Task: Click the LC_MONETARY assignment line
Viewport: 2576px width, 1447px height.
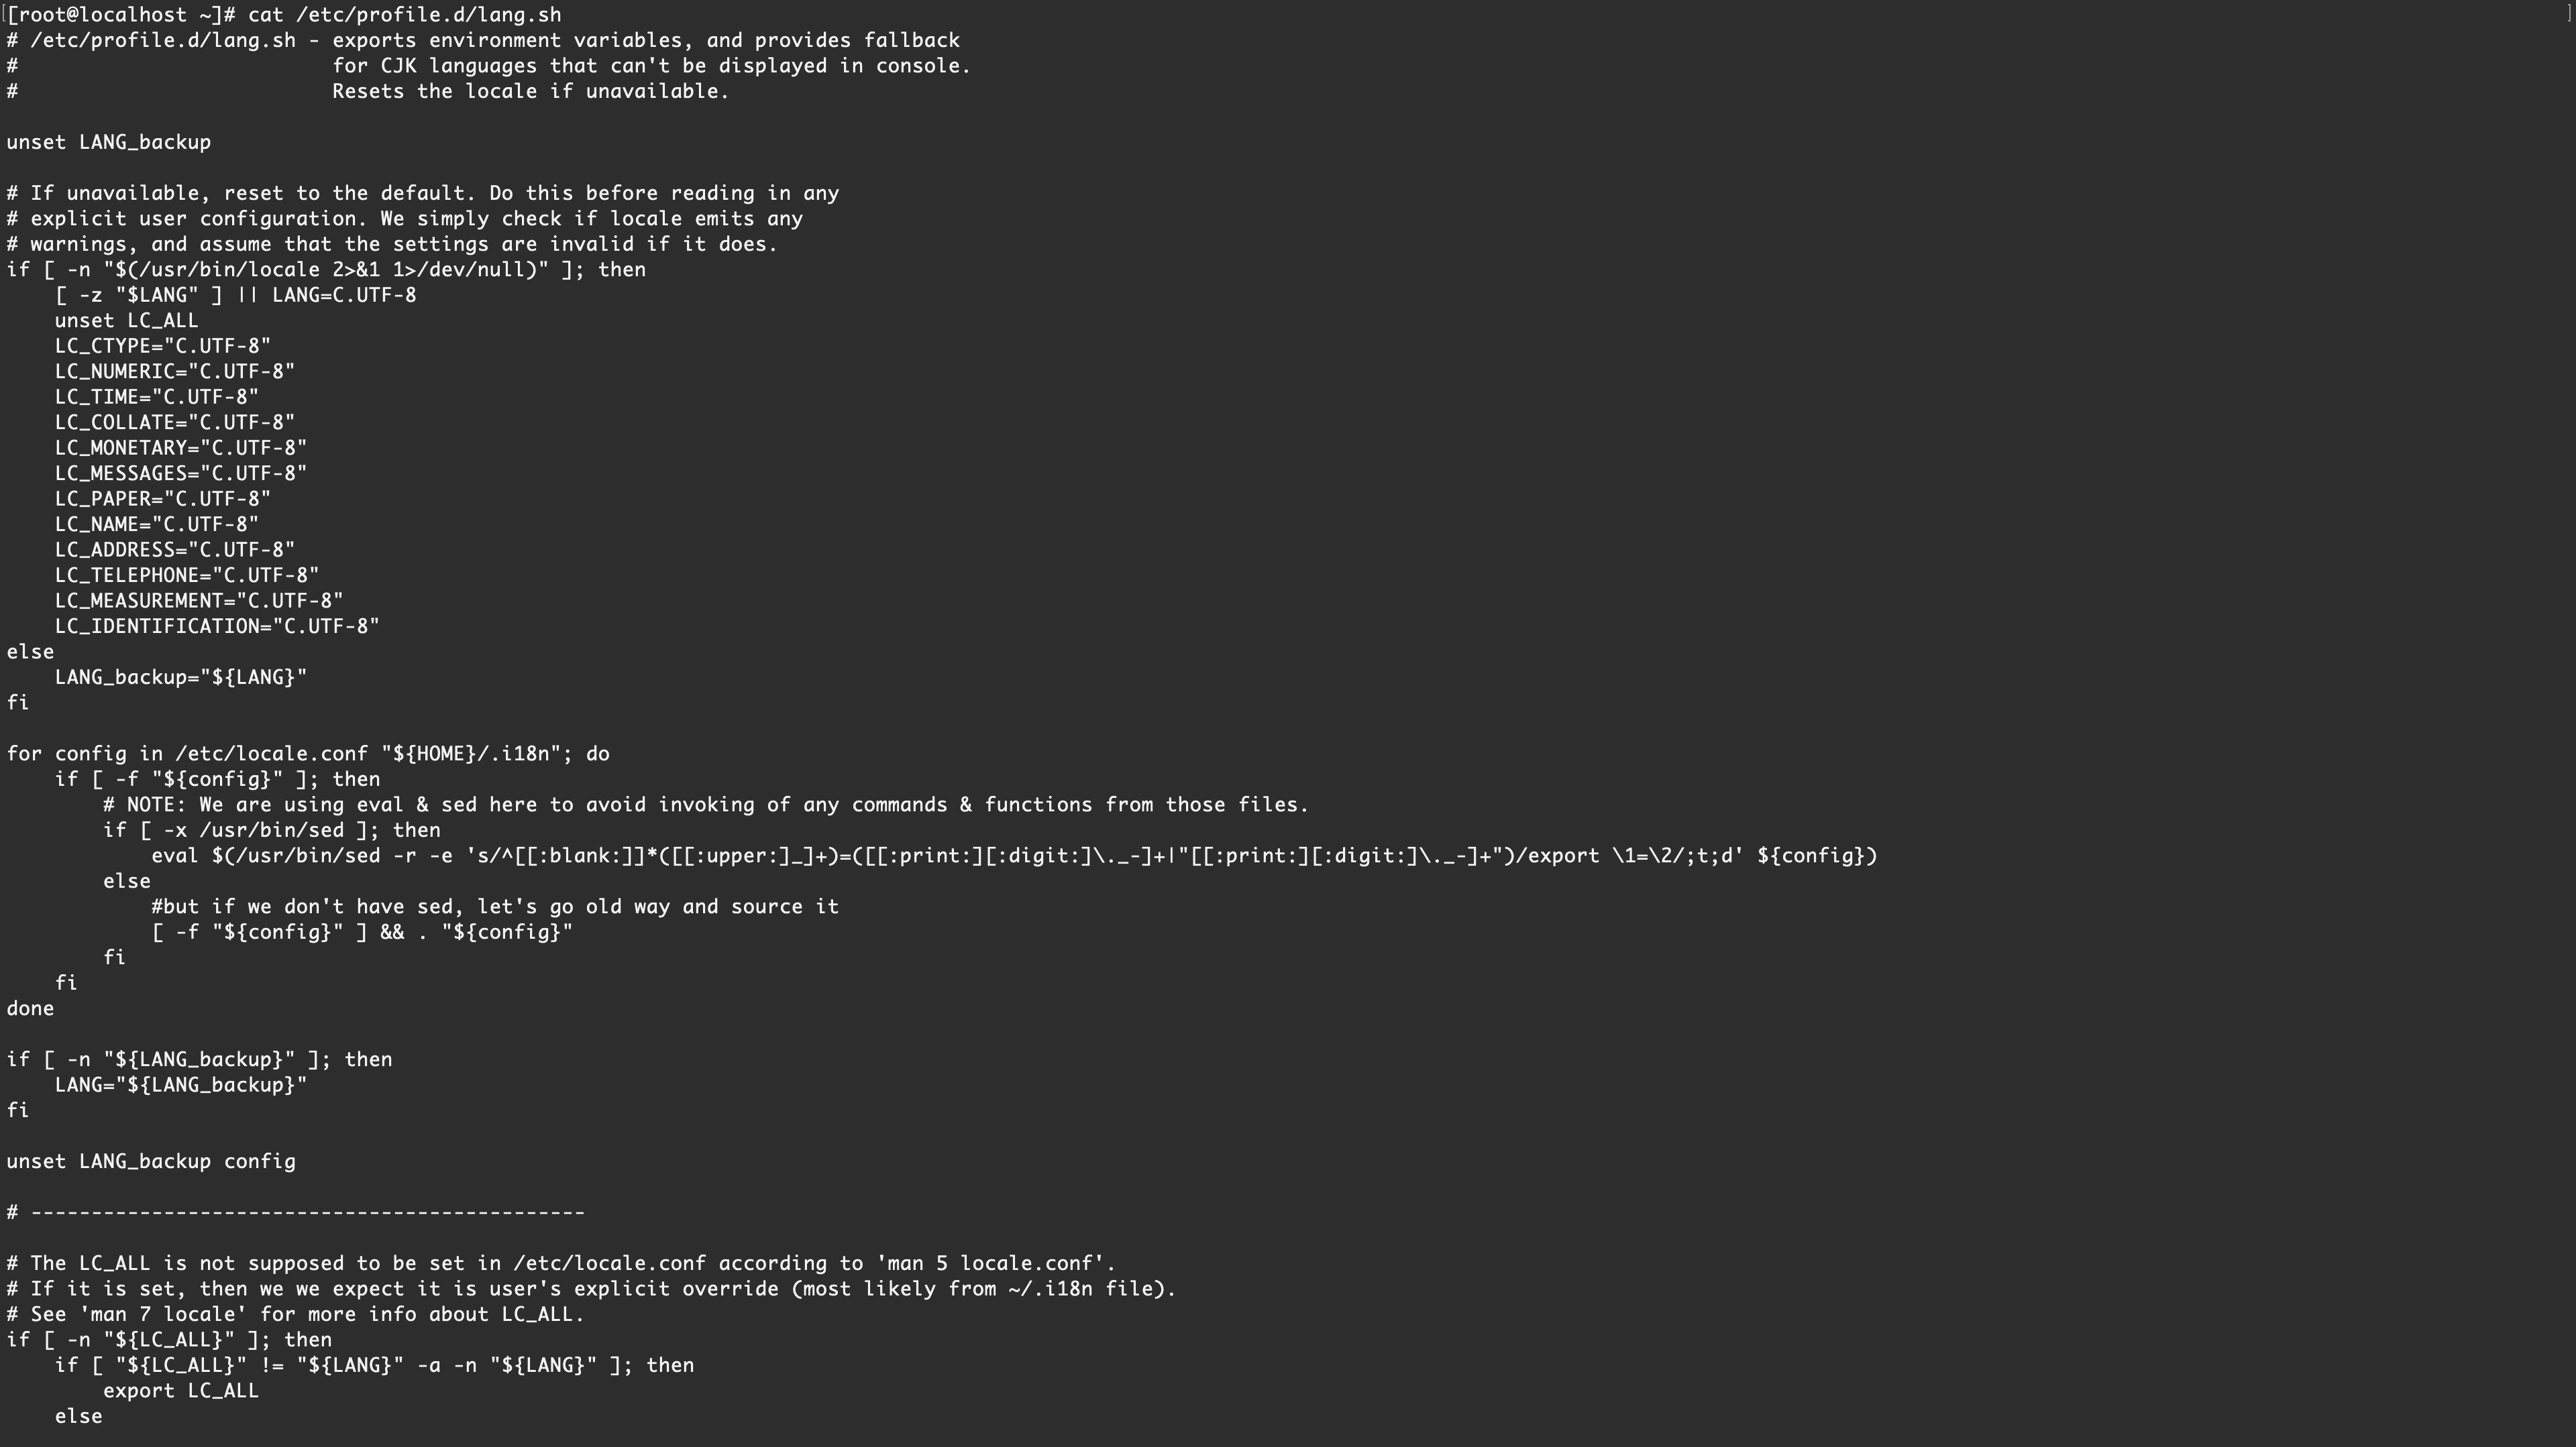Action: 181,448
